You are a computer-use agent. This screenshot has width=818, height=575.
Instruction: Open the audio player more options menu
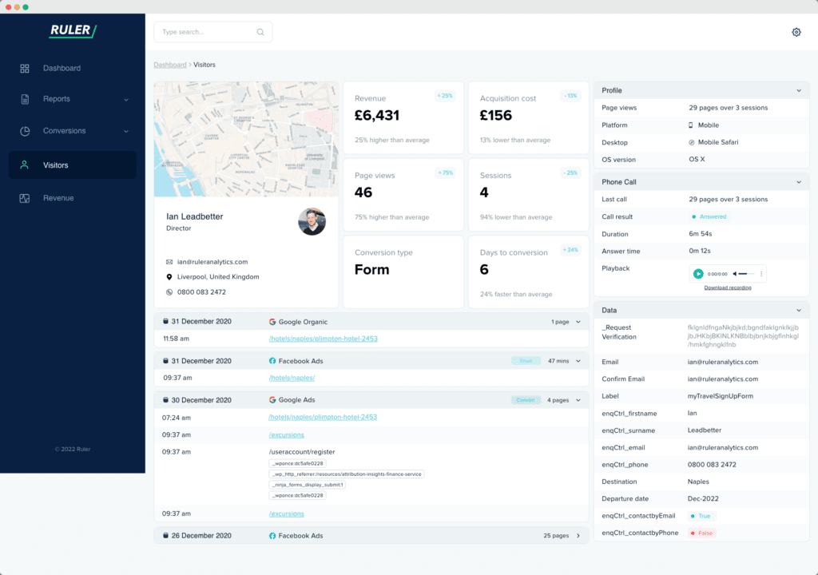760,274
